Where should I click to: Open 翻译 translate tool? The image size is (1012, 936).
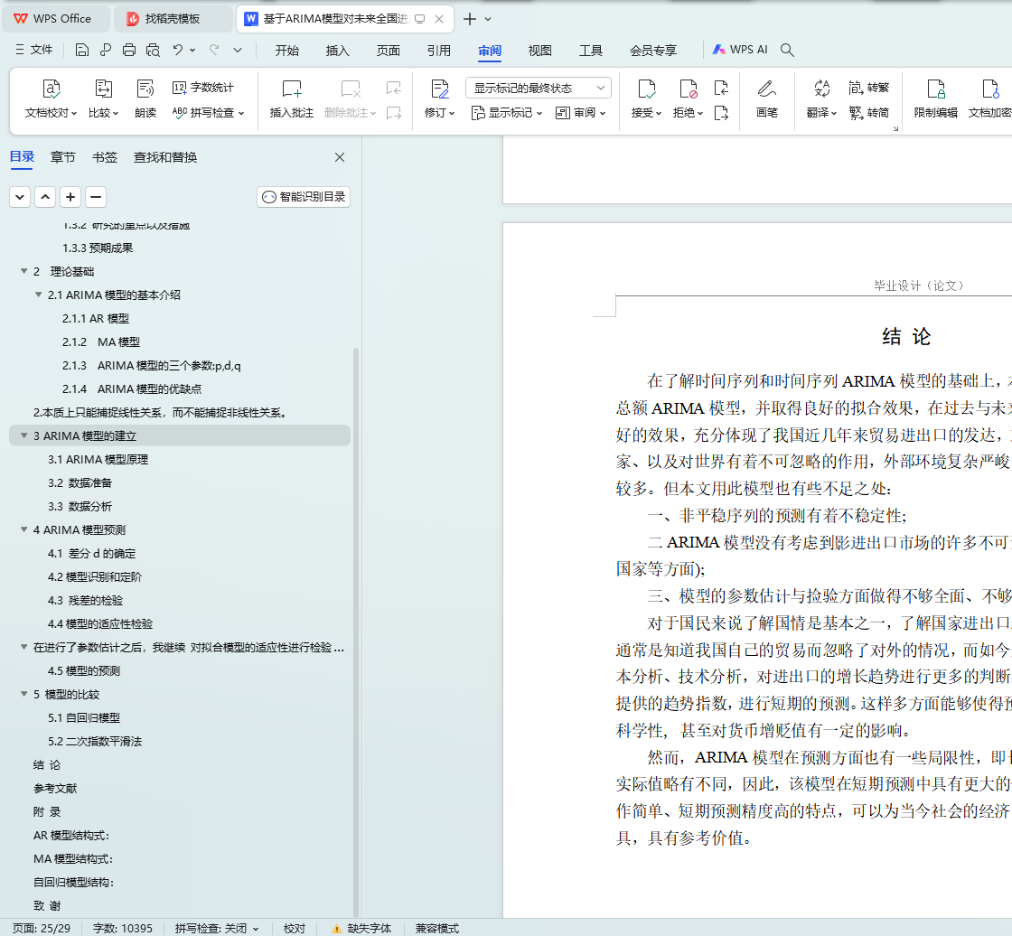click(821, 98)
